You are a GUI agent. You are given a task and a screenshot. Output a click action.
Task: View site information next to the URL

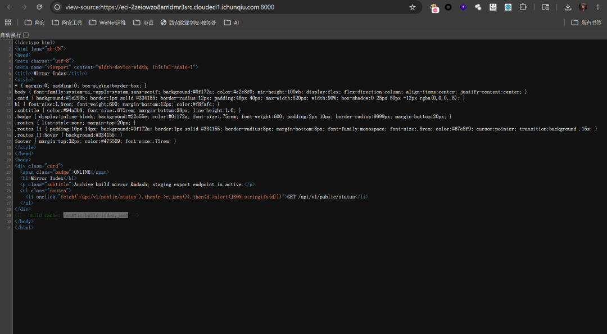pyautogui.click(x=57, y=7)
